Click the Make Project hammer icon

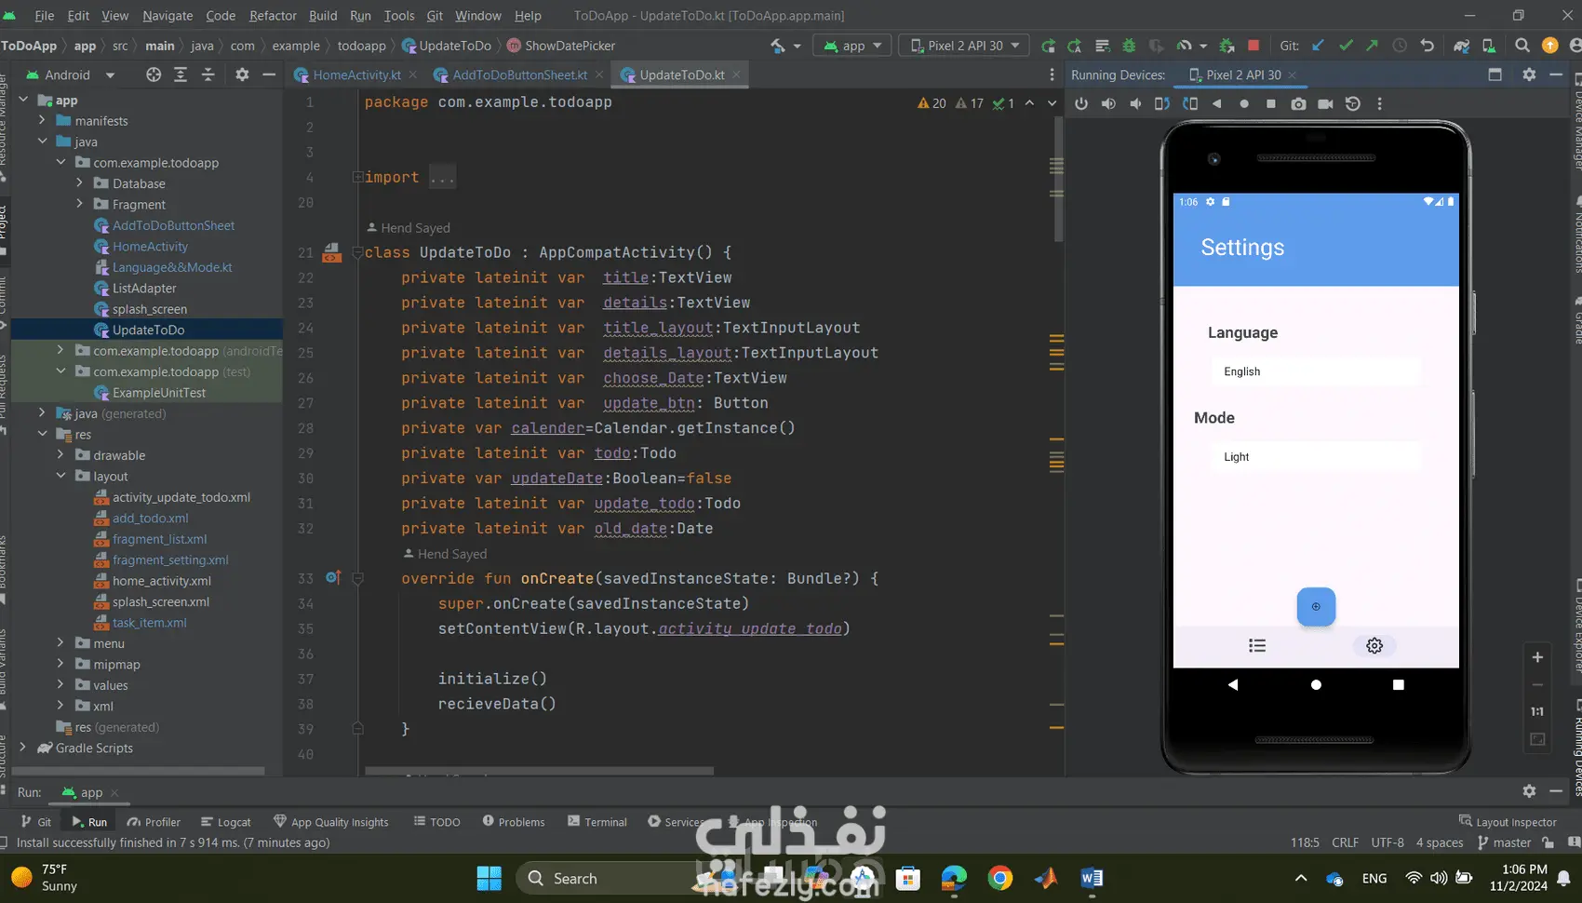[777, 46]
